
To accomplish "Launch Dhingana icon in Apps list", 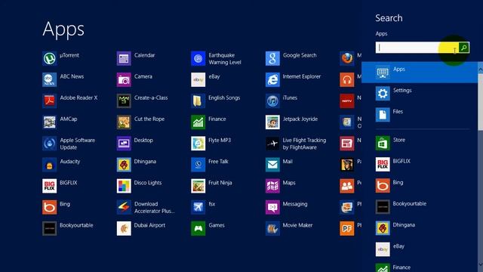I will [124, 165].
